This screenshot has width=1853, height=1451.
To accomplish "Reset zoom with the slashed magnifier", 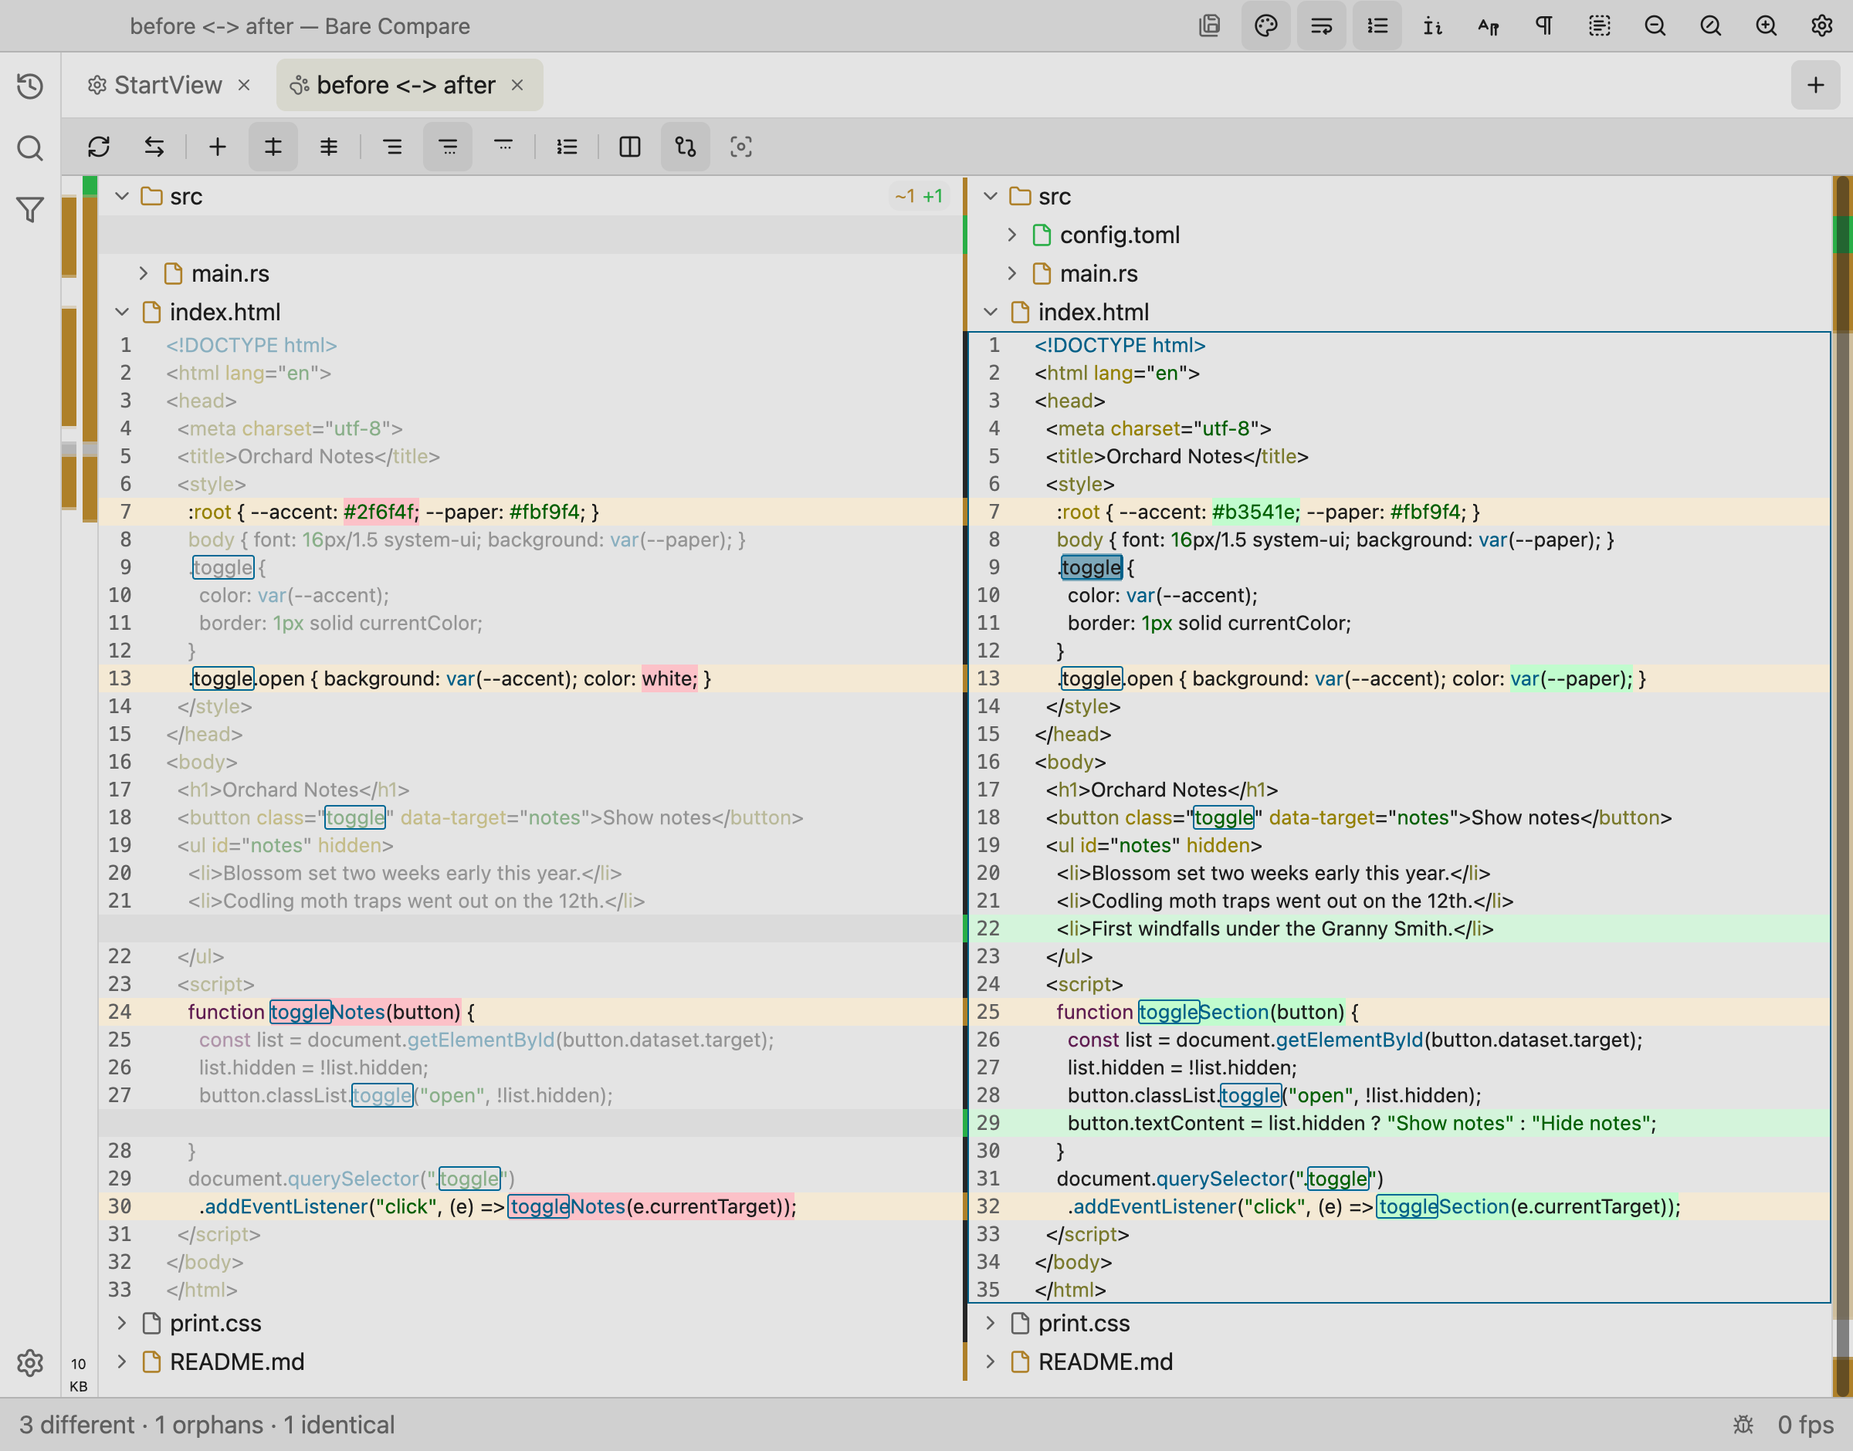I will 1711,25.
